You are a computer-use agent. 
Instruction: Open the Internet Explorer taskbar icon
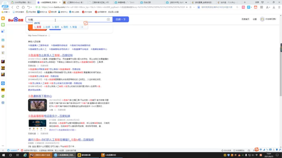click(25, 155)
